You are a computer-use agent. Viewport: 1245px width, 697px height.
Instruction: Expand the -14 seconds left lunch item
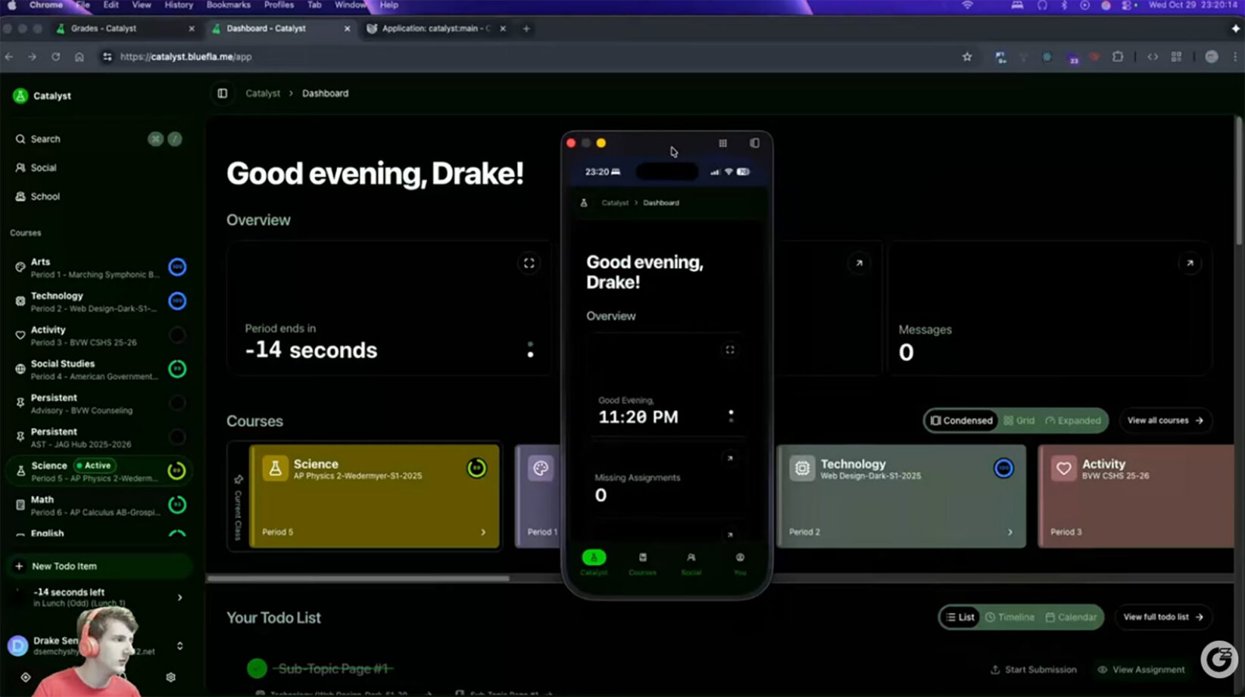pyautogui.click(x=179, y=597)
